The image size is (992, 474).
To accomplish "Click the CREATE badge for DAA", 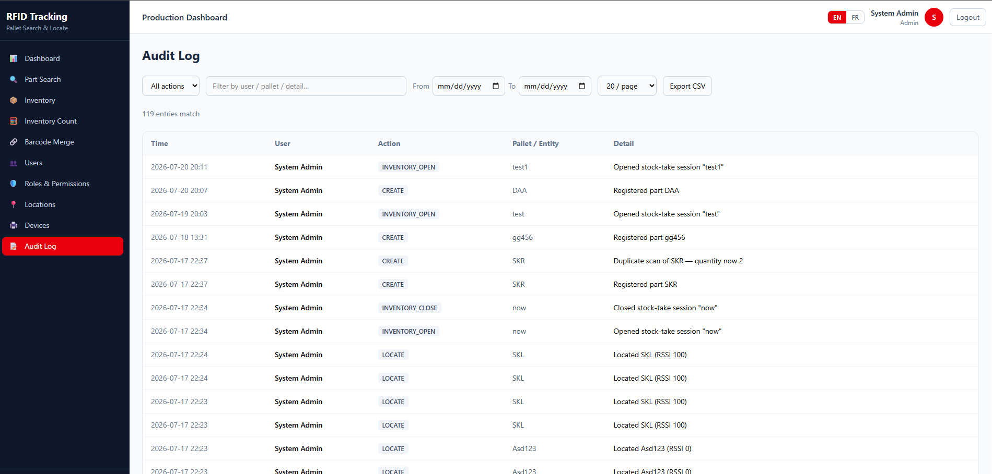I will coord(393,190).
